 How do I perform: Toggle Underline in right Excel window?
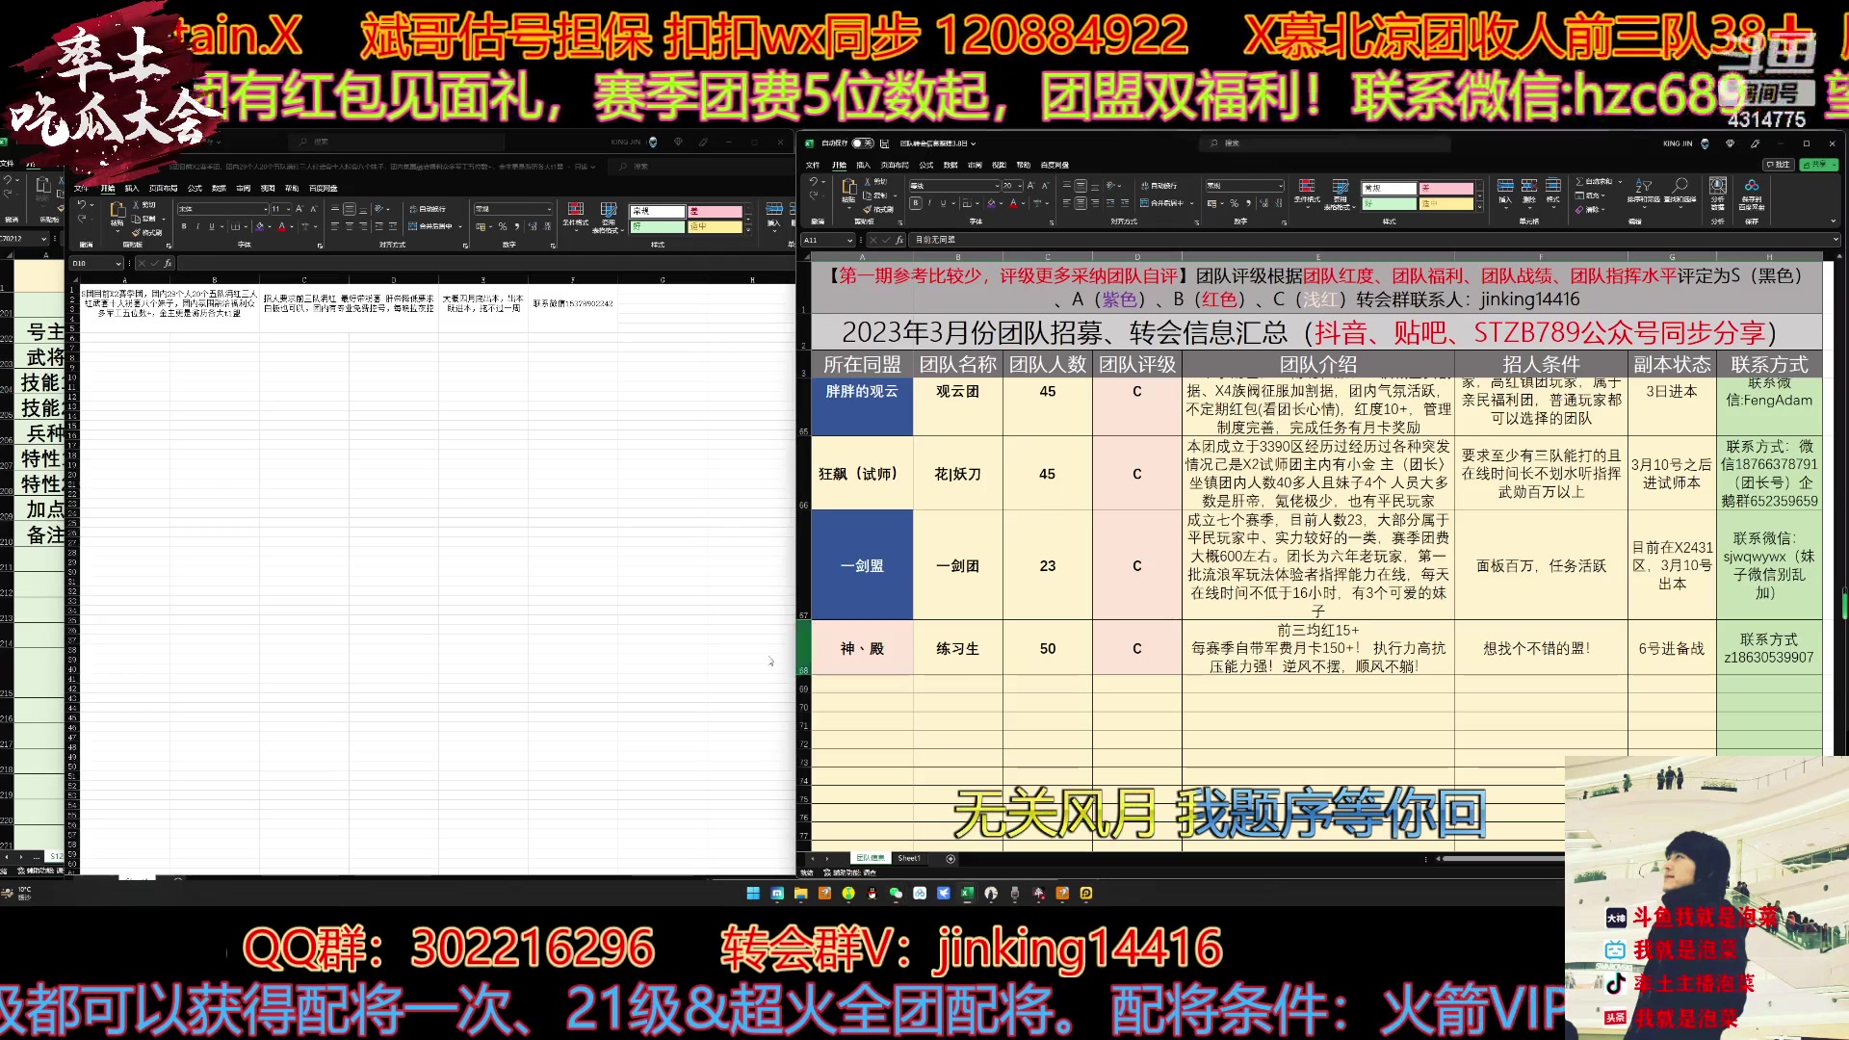pyautogui.click(x=944, y=203)
